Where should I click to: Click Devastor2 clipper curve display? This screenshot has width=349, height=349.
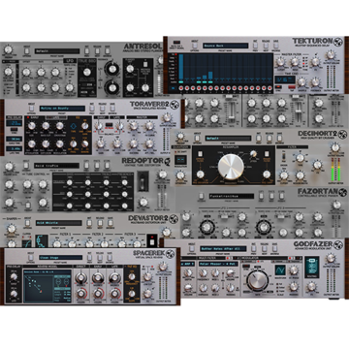point(27,243)
